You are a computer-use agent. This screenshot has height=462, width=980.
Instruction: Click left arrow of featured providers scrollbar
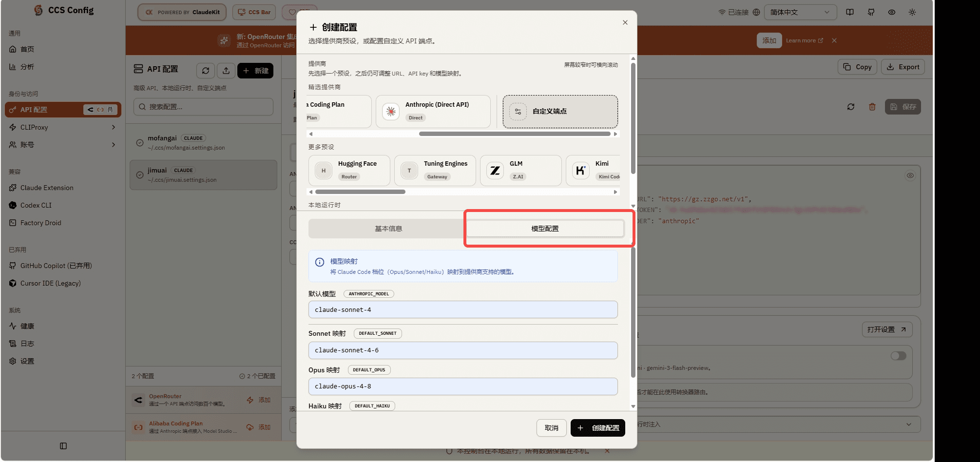click(x=311, y=134)
